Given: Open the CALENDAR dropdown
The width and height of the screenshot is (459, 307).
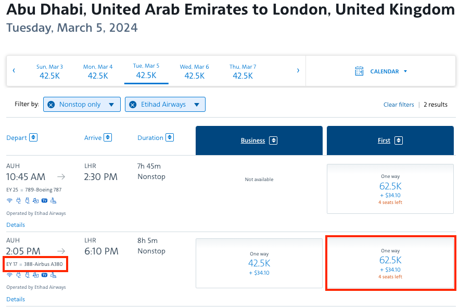Looking at the screenshot, I should click(385, 71).
